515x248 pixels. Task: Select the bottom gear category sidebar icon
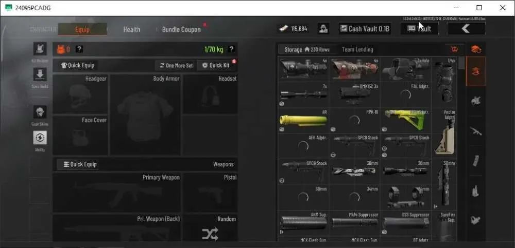(476, 220)
